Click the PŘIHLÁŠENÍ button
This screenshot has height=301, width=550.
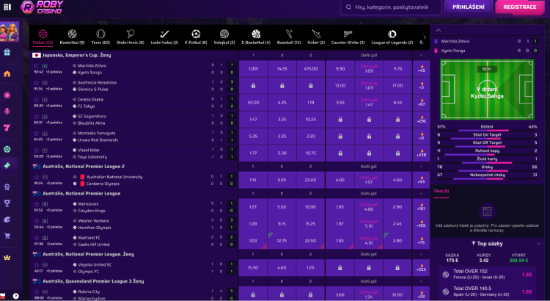click(469, 7)
